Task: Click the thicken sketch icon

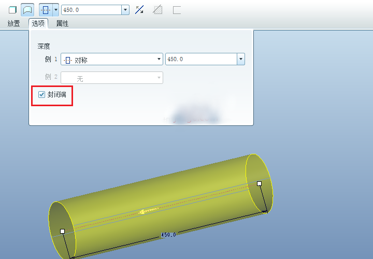Action: click(x=177, y=10)
